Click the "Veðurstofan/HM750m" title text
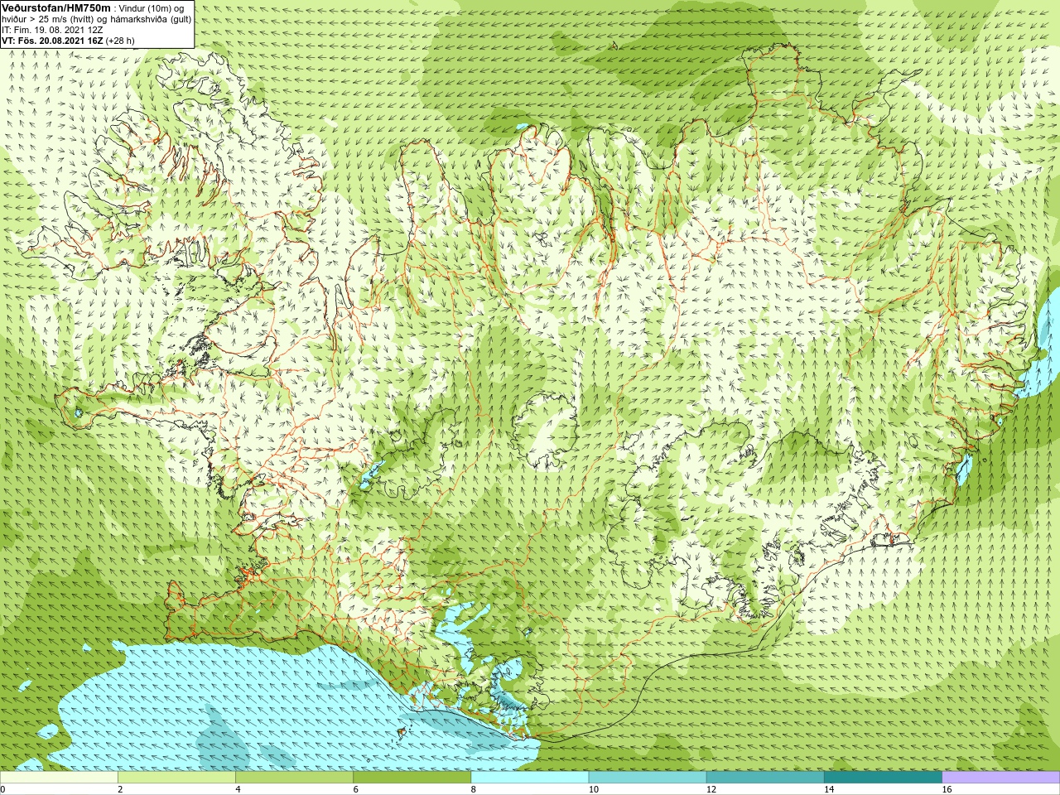 pos(56,7)
